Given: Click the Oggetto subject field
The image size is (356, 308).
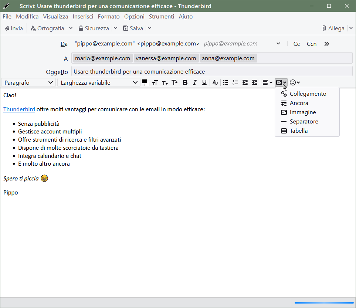Looking at the screenshot, I should [212, 72].
